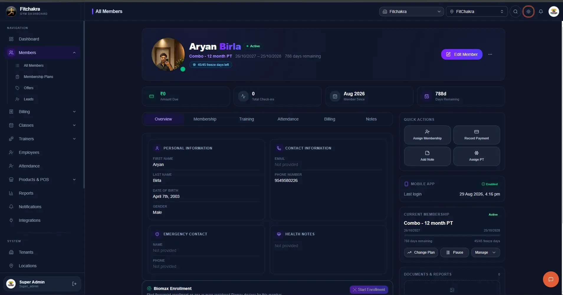Screen dimensions: 563x295
Task: Click the user avatar in top right
Action: click(554, 12)
